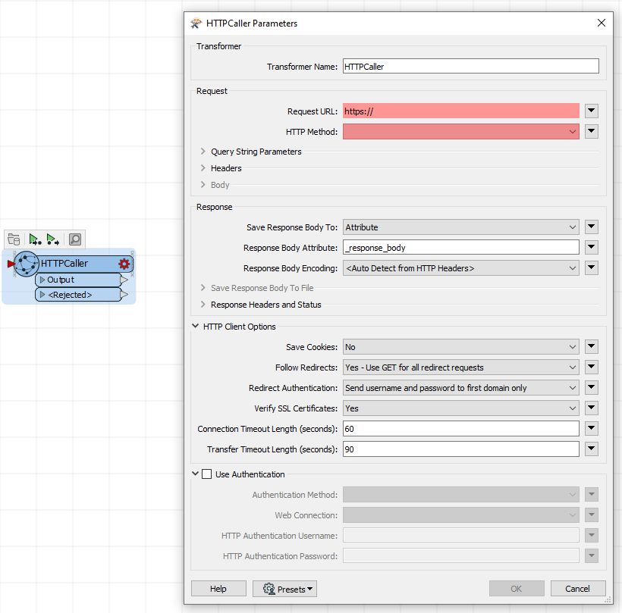Open Save Cookies value options arrow menu
The image size is (622, 613).
click(592, 347)
